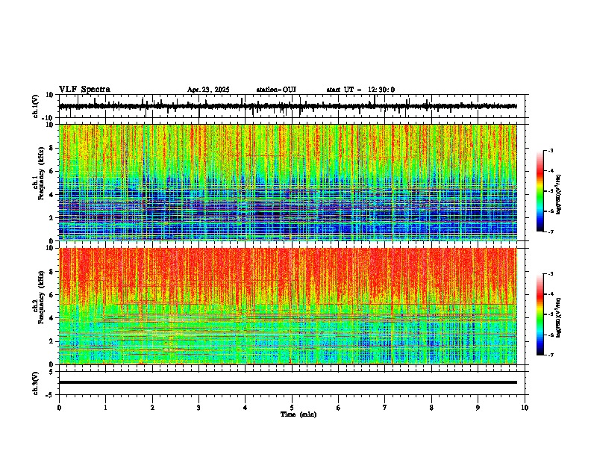
Task: Click the flat ch.3 voltage trace line
Action: pos(287,382)
